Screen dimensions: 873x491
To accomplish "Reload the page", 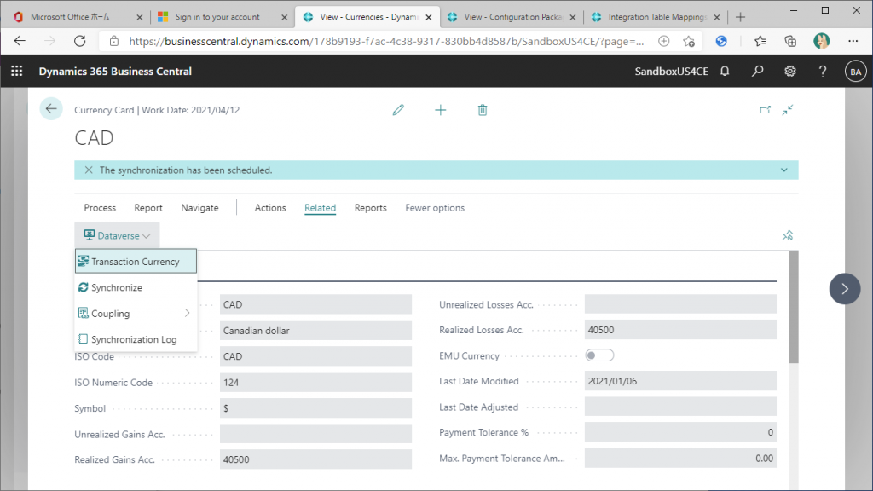I will coord(80,41).
